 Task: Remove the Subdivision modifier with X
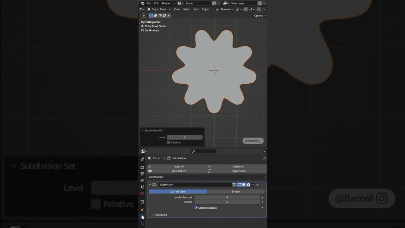pos(258,185)
